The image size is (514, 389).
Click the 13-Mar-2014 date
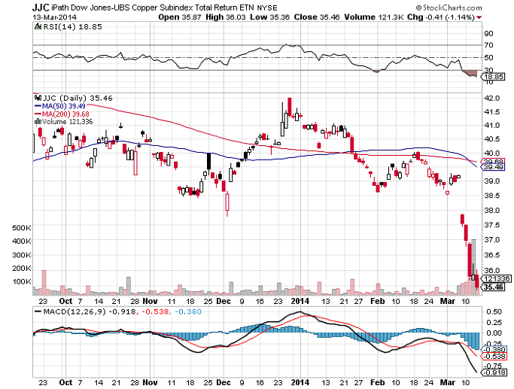[x=54, y=17]
